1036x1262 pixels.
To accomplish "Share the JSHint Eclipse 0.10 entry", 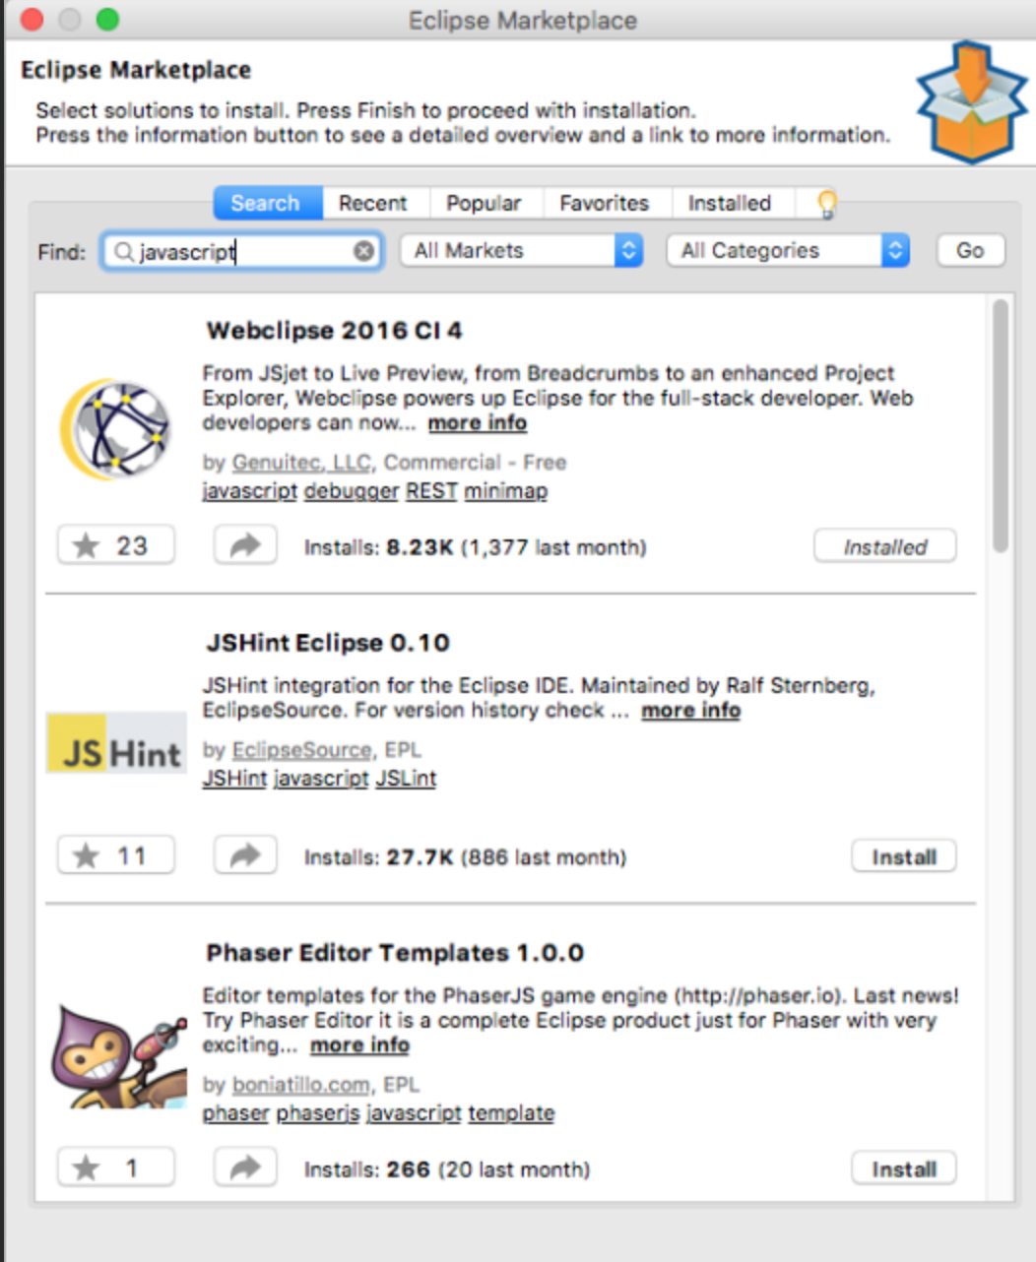I will click(x=245, y=856).
